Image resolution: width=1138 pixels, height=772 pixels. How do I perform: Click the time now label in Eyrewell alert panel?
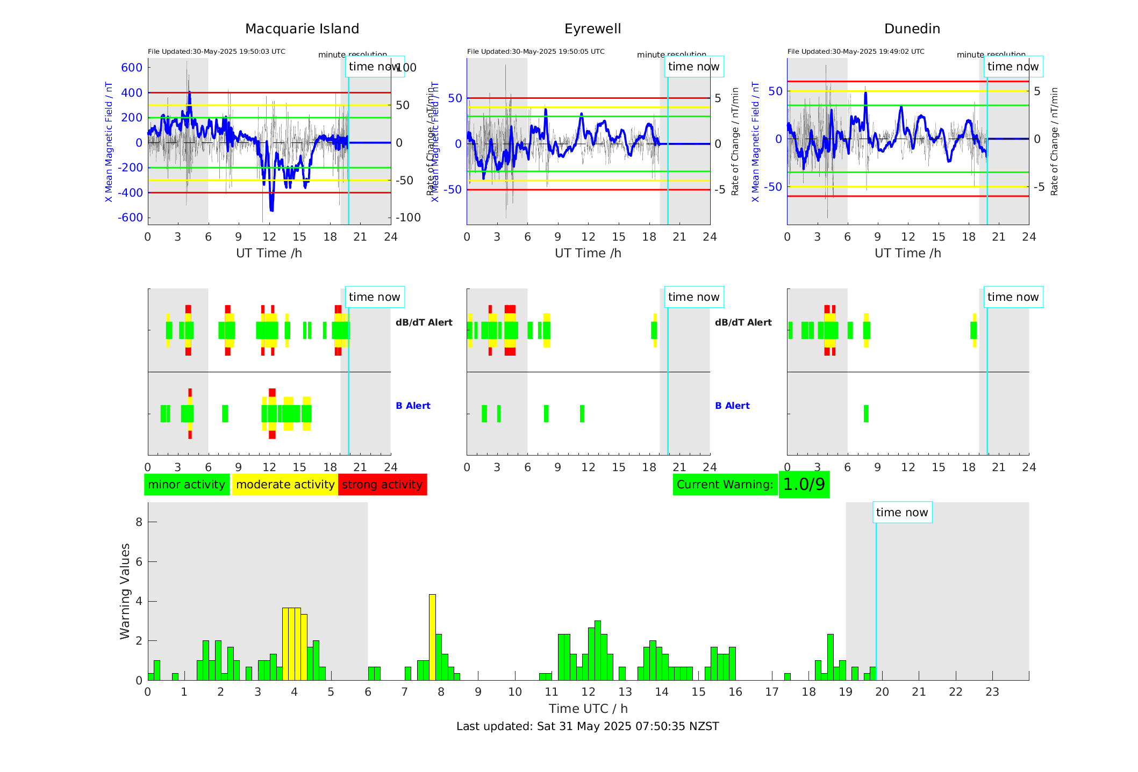pos(693,297)
